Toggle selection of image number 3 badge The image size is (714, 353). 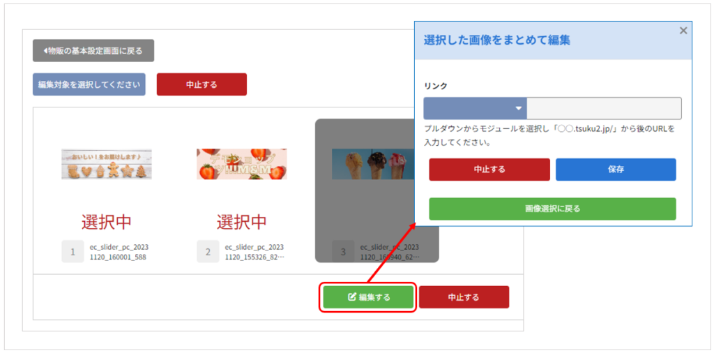pyautogui.click(x=343, y=251)
